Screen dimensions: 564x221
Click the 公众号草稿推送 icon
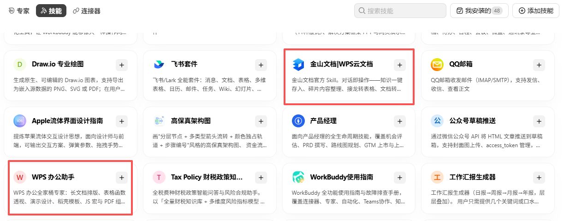click(437, 121)
